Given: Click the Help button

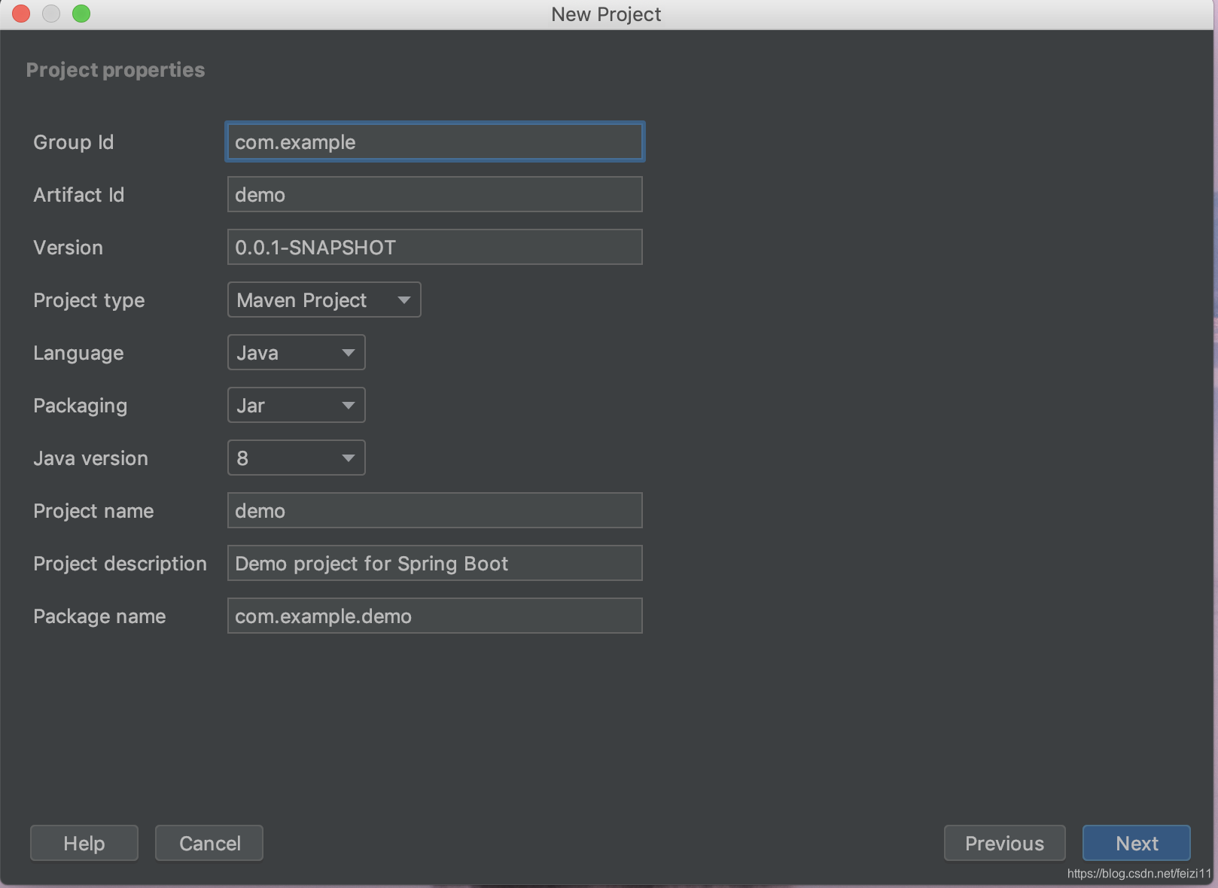Looking at the screenshot, I should click(84, 843).
